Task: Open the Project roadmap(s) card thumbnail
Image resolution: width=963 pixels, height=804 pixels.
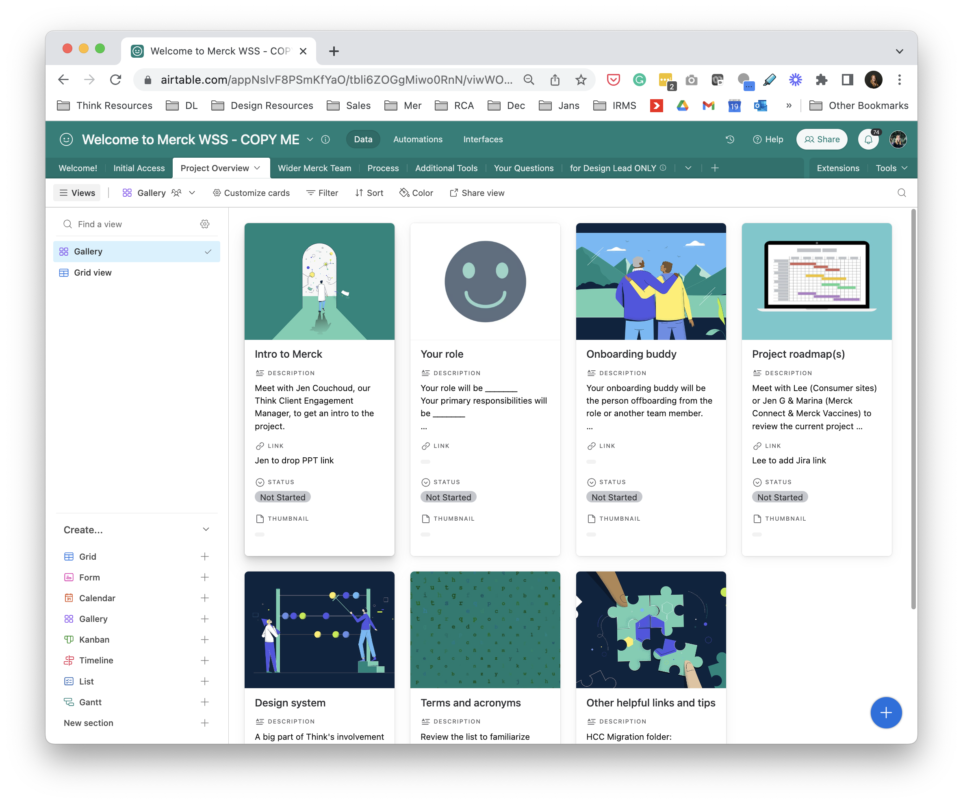Action: tap(816, 281)
